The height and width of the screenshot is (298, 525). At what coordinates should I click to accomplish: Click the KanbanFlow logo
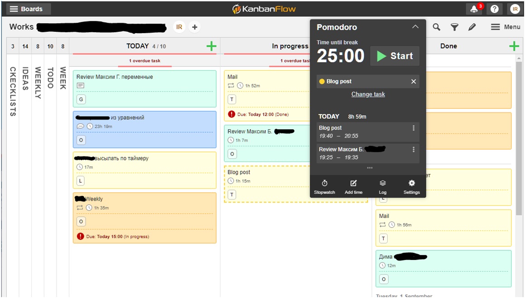264,9
